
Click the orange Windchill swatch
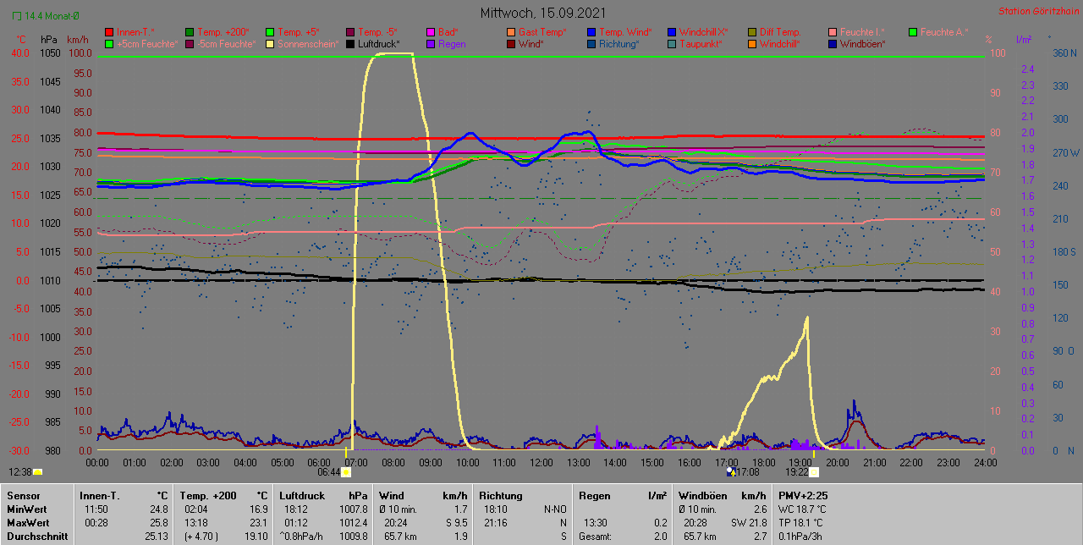(x=752, y=43)
